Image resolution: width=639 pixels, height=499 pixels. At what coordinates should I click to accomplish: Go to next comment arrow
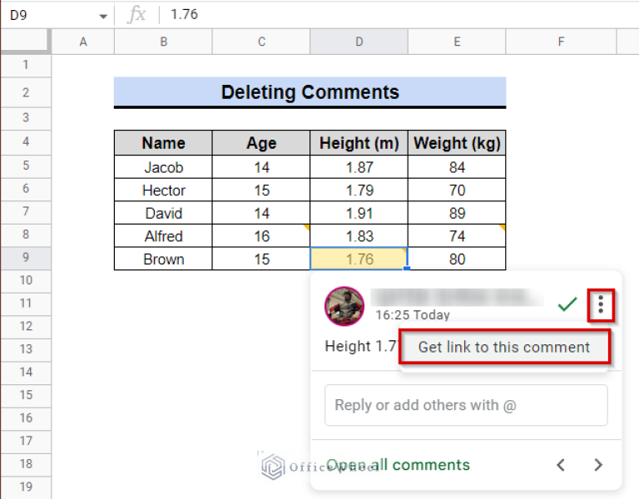pos(598,464)
